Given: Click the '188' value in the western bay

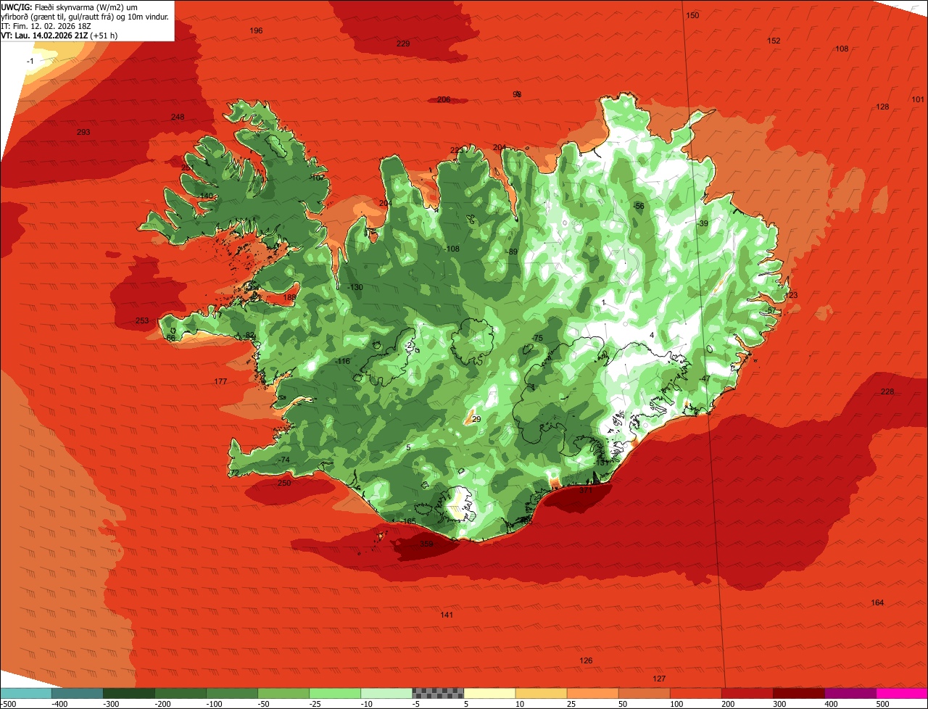Looking at the screenshot, I should coord(289,297).
